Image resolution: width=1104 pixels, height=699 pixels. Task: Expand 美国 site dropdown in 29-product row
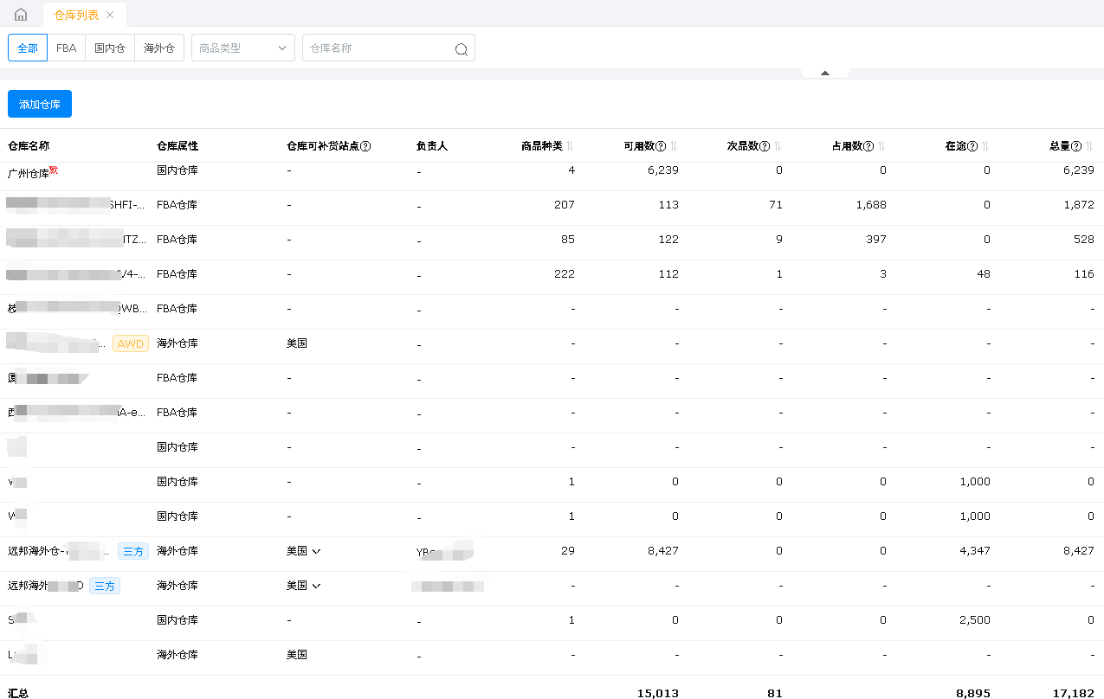(304, 551)
